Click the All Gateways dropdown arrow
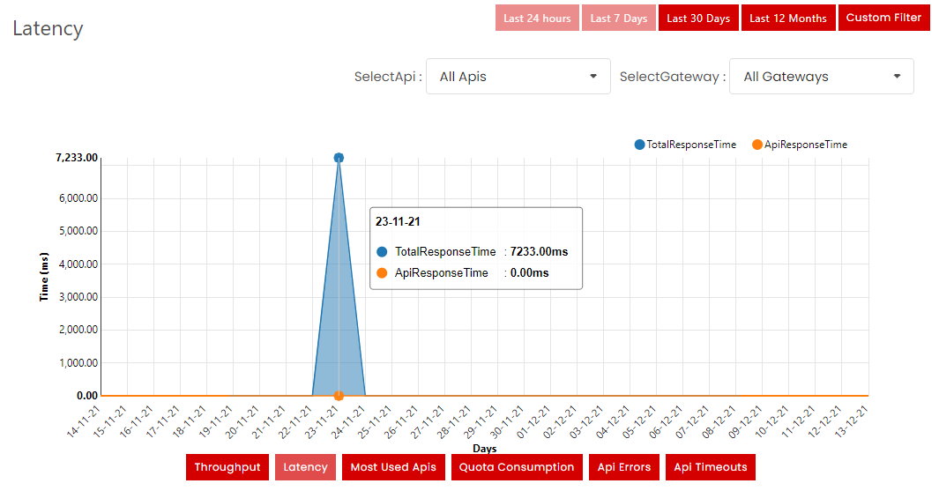This screenshot has width=939, height=491. [x=897, y=77]
